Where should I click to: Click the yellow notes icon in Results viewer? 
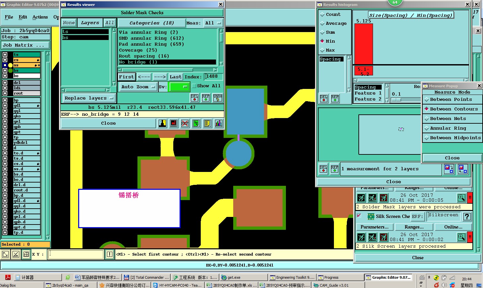point(207,123)
